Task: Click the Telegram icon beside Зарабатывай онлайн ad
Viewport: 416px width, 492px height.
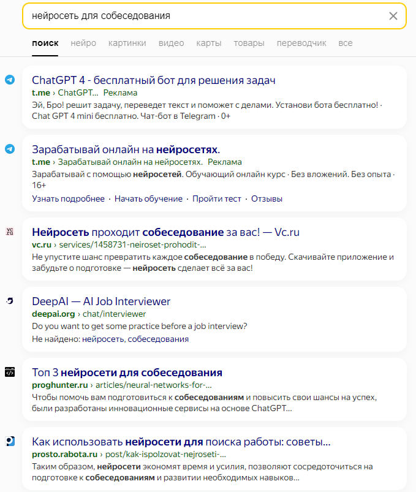Action: coord(10,149)
